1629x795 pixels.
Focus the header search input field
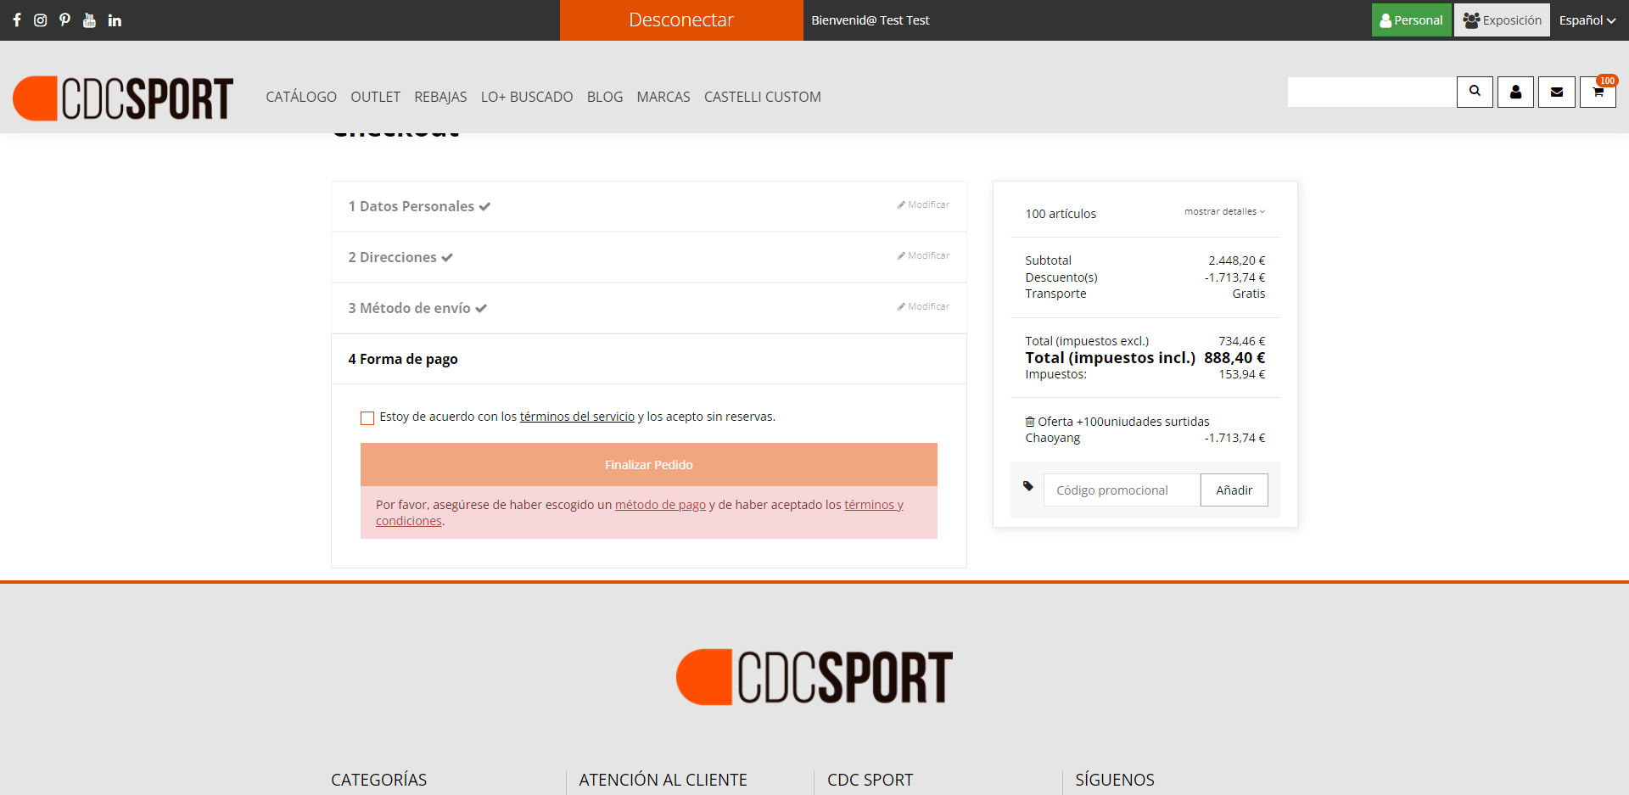click(x=1372, y=92)
